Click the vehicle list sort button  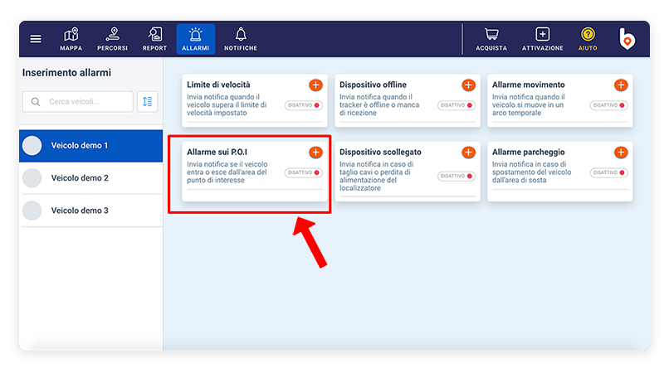(147, 101)
